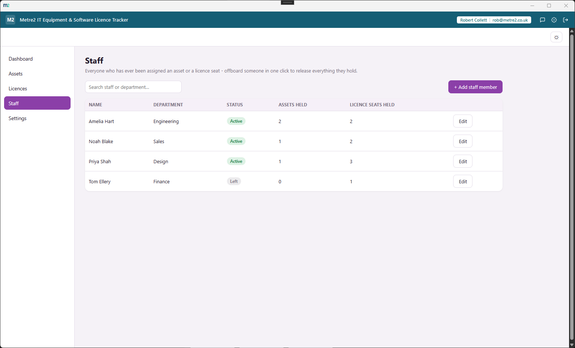Open the Assets section

click(x=37, y=74)
